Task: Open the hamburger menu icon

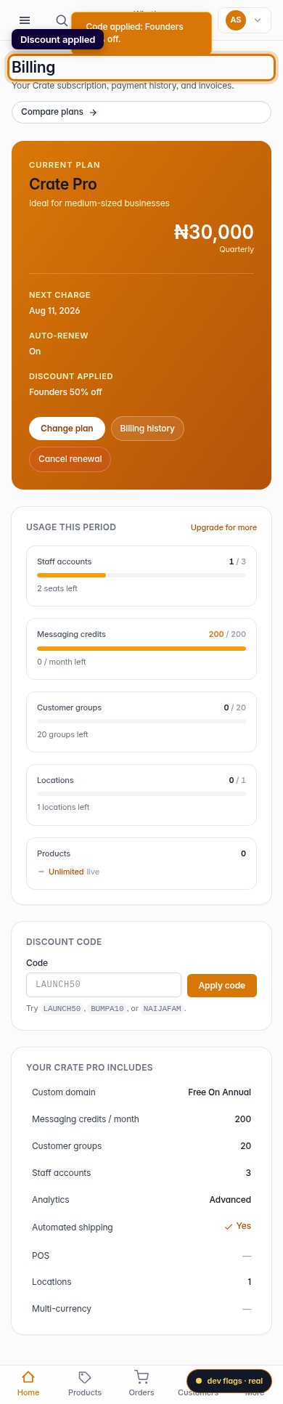Action: pos(25,20)
